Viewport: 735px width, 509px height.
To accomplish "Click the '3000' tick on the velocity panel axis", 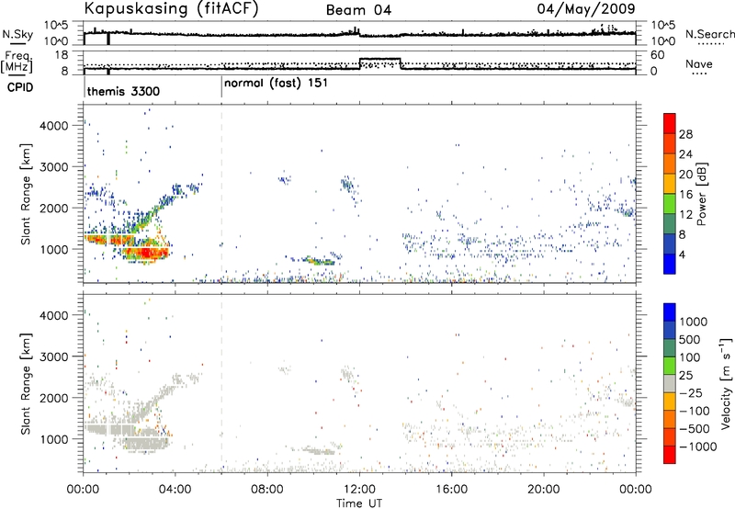I will [x=54, y=356].
